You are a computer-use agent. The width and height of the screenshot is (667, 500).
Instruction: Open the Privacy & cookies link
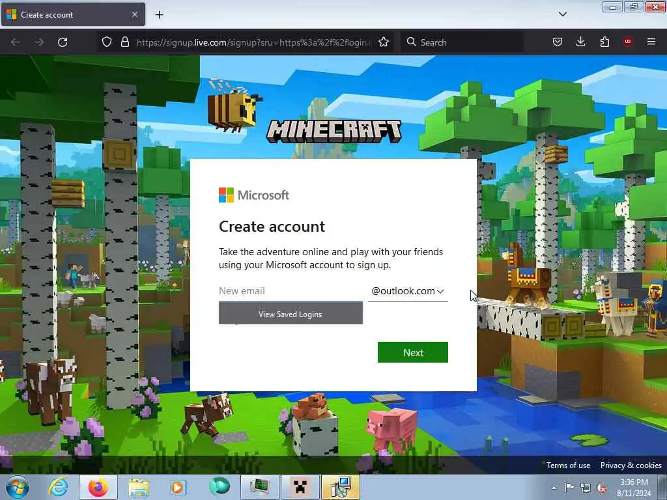[x=631, y=465]
